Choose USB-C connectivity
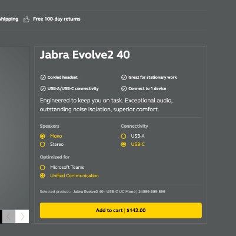This screenshot has height=236, width=236. pos(124,144)
